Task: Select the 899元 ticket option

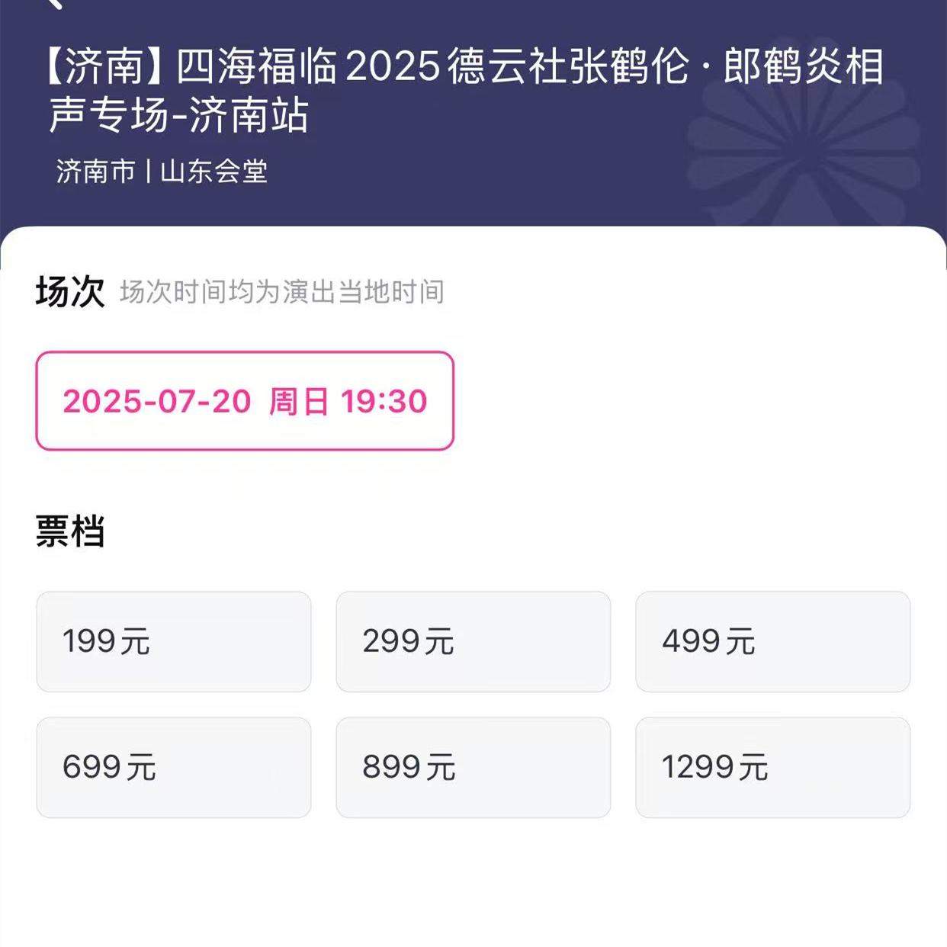Action: pos(474,768)
